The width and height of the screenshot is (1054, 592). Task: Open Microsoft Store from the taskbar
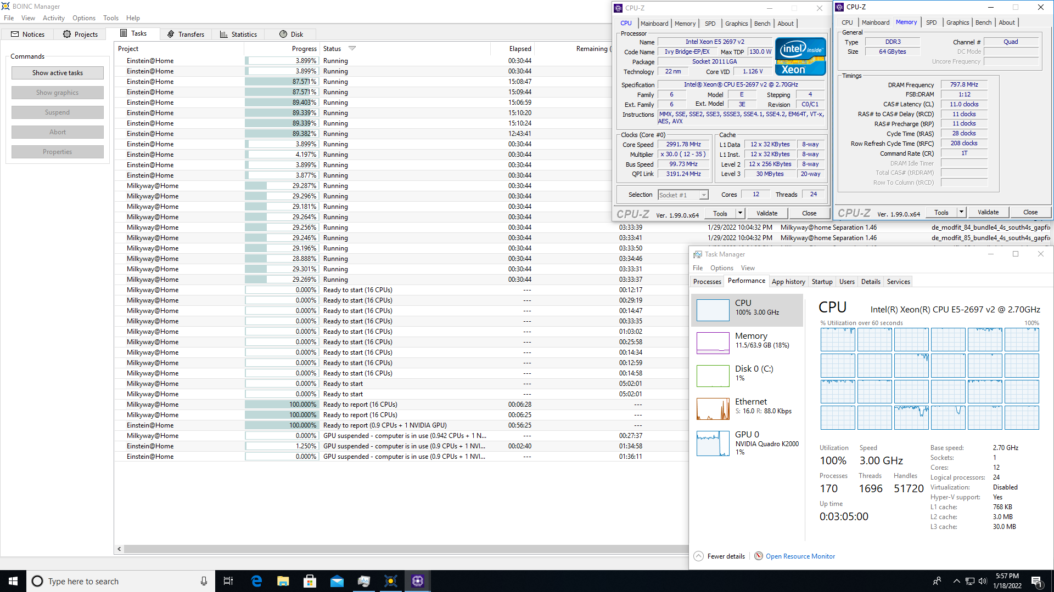click(310, 581)
